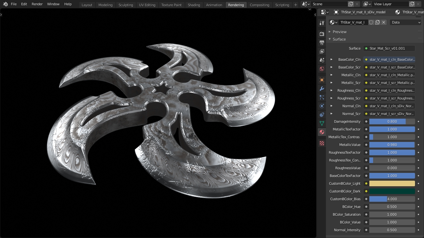Click the CustomBColor_Light color swatch
Viewport: 424px width, 238px height.
pyautogui.click(x=392, y=183)
